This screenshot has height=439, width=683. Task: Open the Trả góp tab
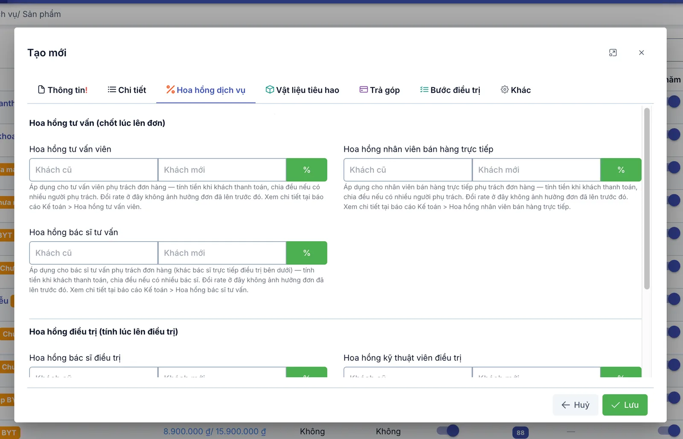(379, 90)
